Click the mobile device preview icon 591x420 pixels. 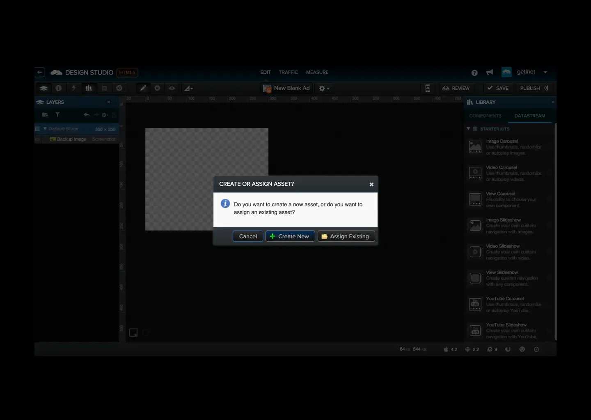tap(428, 88)
